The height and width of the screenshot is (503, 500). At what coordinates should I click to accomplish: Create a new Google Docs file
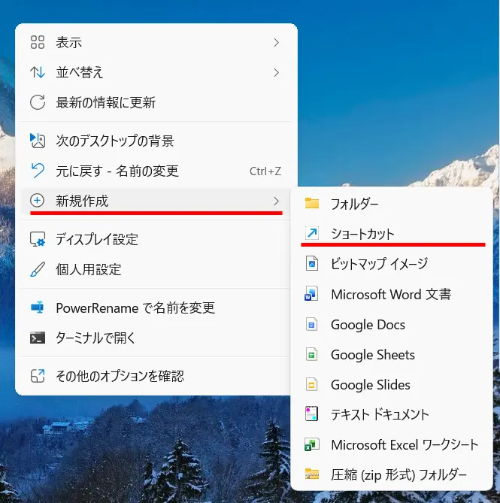tap(392, 324)
